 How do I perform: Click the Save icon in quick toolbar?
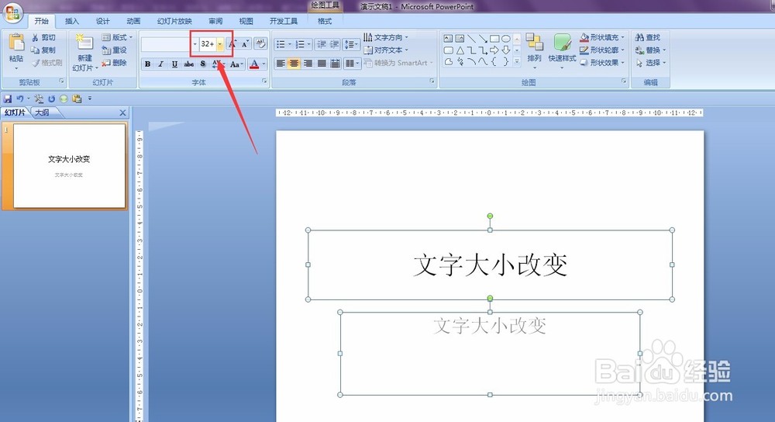tap(8, 99)
